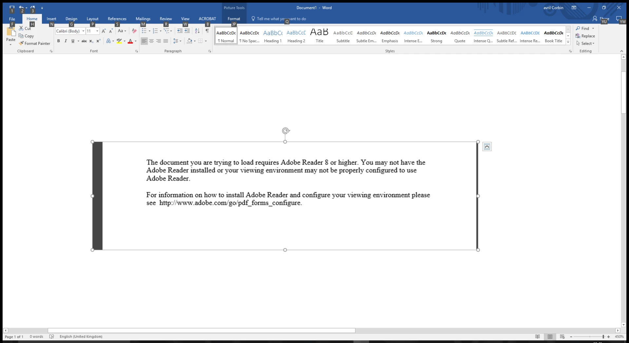Undo the last action
The image size is (629, 343).
tap(21, 7)
